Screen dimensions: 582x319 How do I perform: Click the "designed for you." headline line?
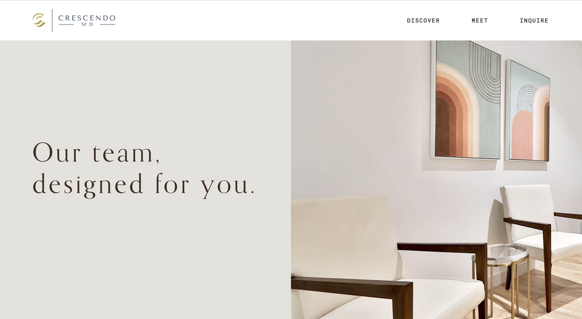pos(144,184)
